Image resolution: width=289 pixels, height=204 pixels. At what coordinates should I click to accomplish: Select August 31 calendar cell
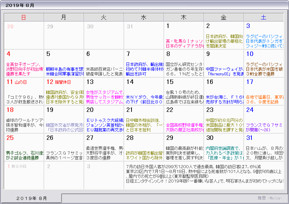click(263, 147)
